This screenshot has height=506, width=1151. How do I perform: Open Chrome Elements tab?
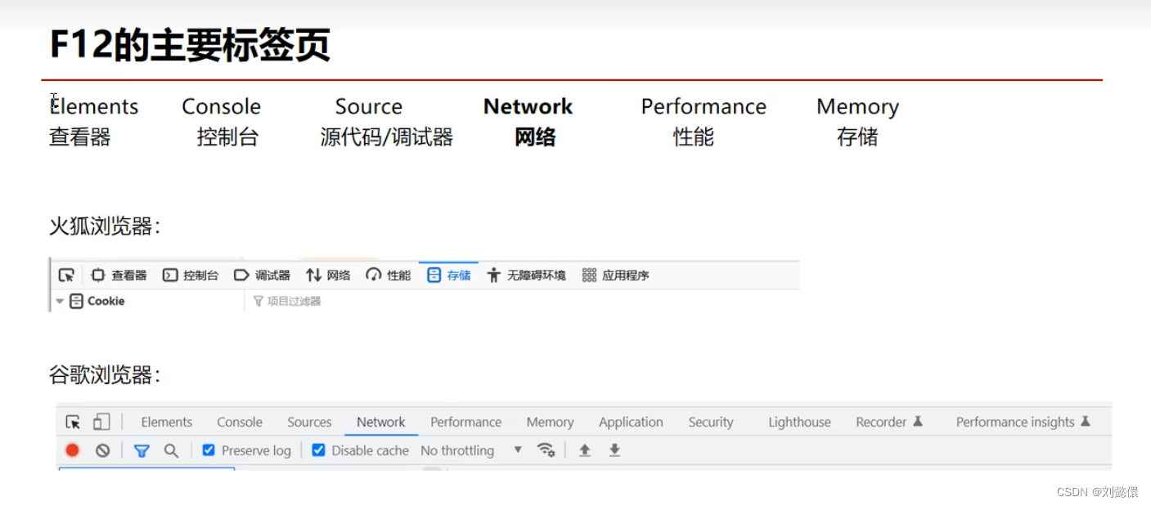point(167,423)
